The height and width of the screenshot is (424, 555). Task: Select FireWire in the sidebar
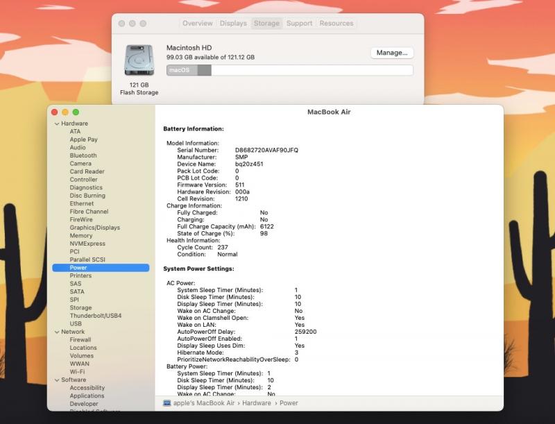[81, 220]
